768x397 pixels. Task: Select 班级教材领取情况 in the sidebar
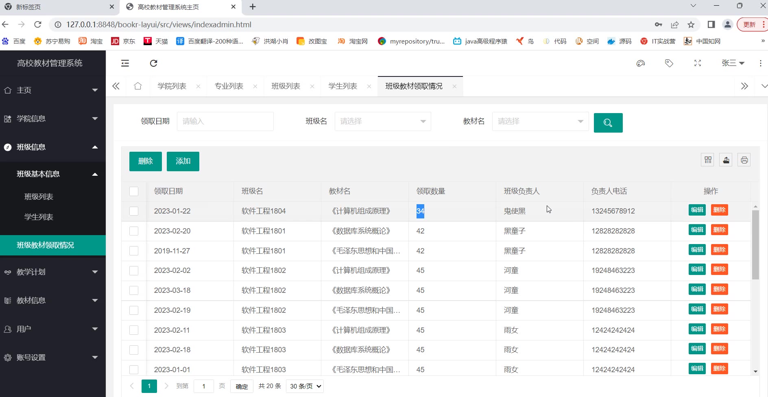coord(53,245)
